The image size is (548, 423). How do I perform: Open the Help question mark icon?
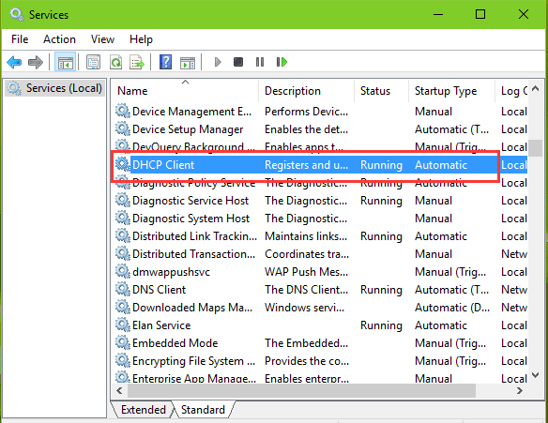[166, 62]
